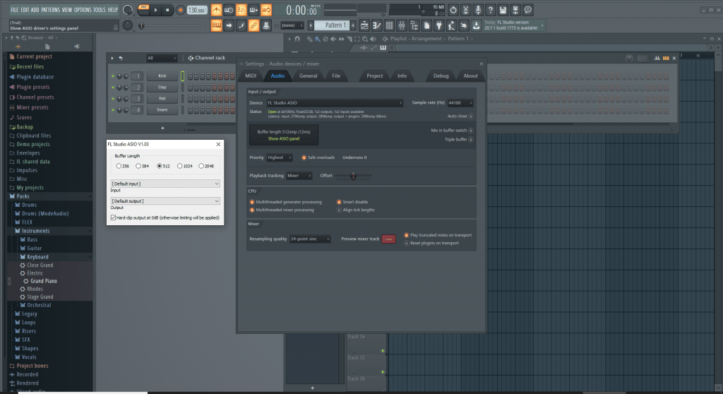This screenshot has width=723, height=394.
Task: Open the Playlist view icon
Action: coord(364,26)
